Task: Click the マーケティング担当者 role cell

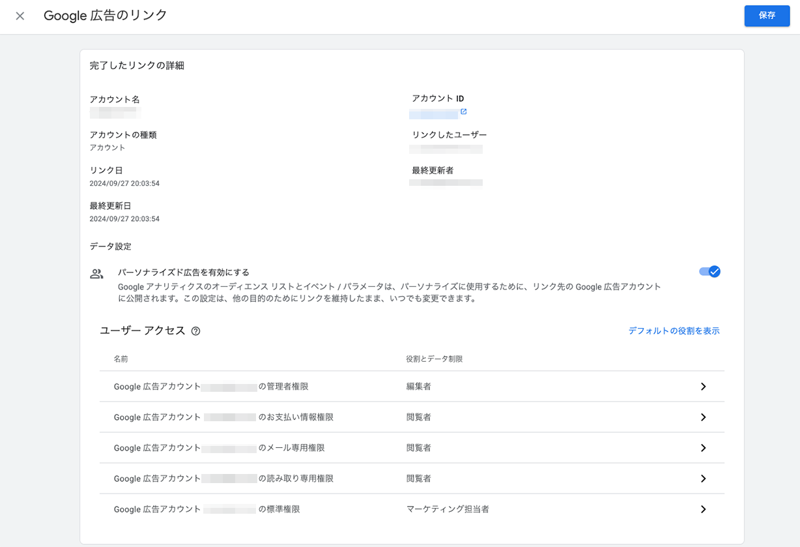Action: tap(448, 509)
